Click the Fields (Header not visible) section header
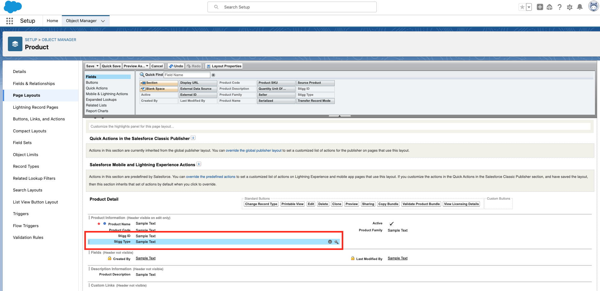Image resolution: width=600 pixels, height=291 pixels. [112, 252]
